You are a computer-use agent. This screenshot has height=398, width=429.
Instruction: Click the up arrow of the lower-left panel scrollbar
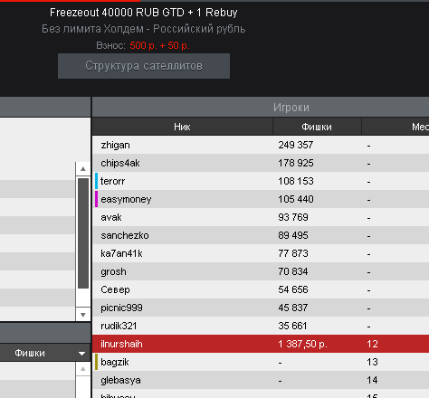coord(83,369)
